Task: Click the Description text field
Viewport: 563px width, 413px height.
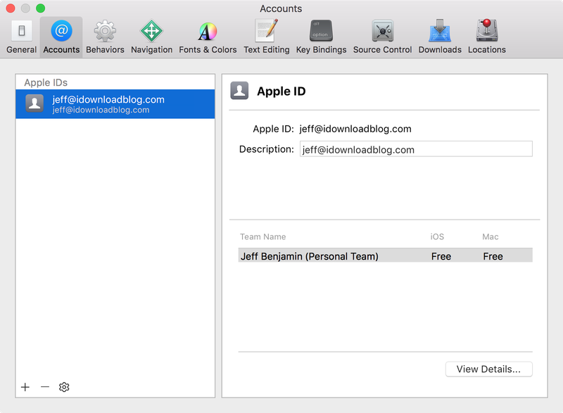Action: 416,149
